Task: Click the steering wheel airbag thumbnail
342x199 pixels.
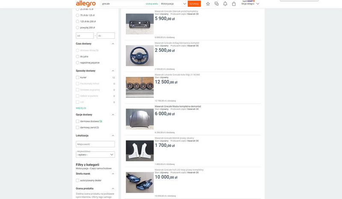Action: pos(140,56)
